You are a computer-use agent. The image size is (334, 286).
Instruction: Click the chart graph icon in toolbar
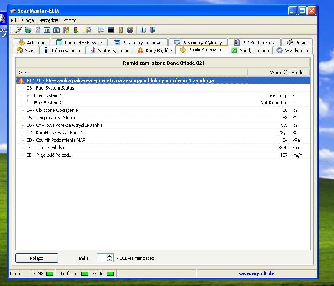56,30
